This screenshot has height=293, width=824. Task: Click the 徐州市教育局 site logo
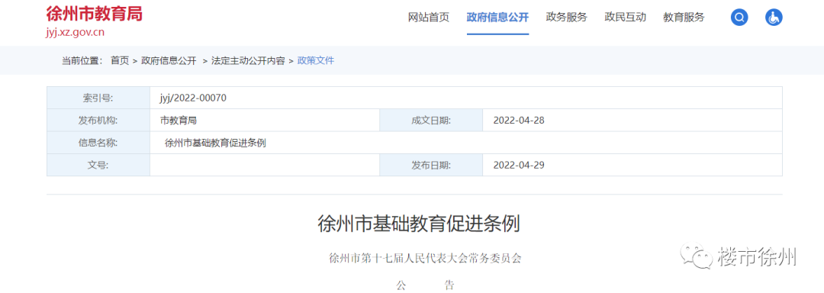tap(95, 13)
